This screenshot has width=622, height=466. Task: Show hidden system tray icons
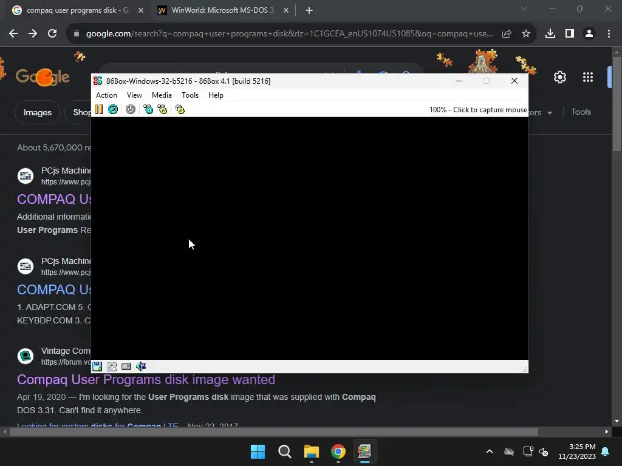490,451
